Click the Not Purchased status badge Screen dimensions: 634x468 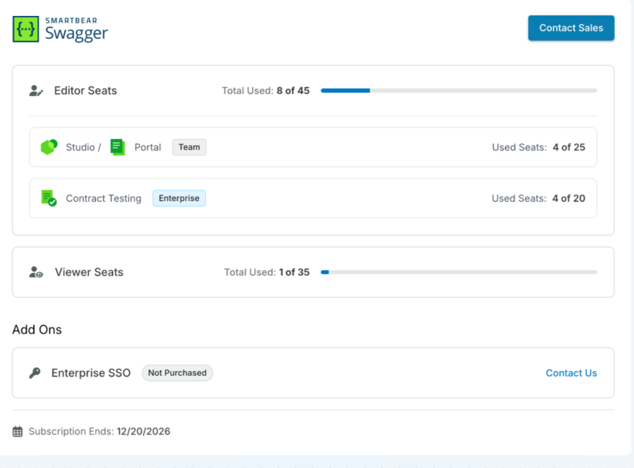pyautogui.click(x=177, y=373)
